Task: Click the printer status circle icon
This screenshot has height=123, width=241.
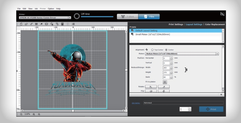Action: tap(77, 16)
